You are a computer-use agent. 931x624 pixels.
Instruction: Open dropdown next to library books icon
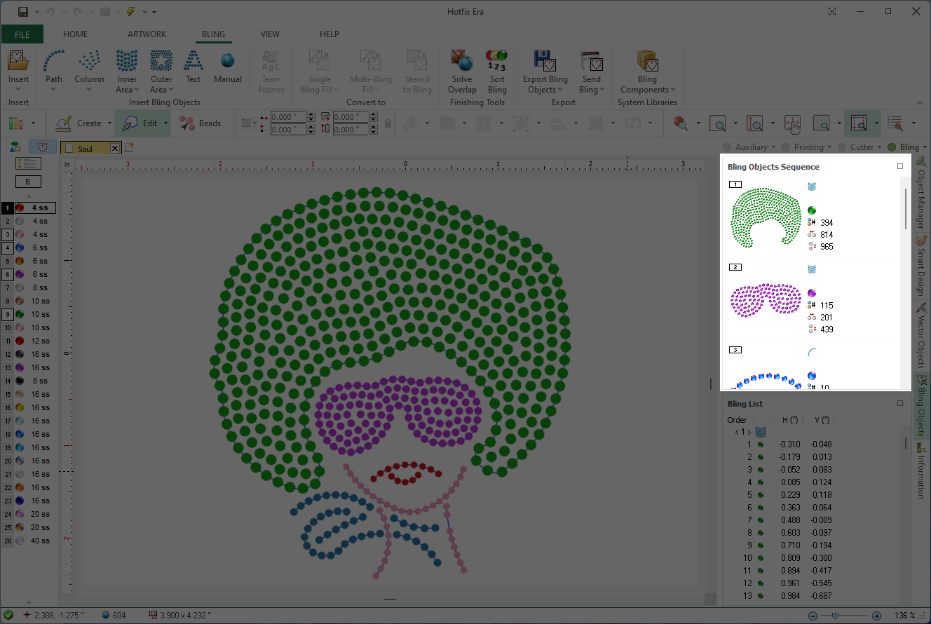click(x=33, y=123)
